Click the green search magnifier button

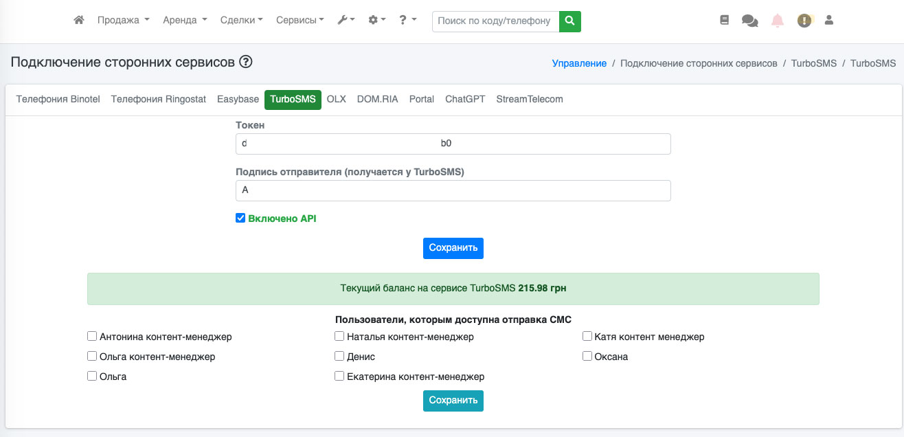[x=569, y=21]
